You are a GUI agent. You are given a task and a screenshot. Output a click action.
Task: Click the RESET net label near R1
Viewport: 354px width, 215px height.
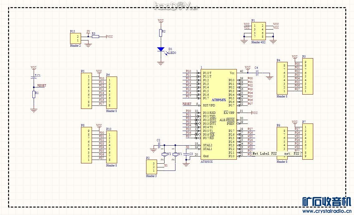(41, 85)
